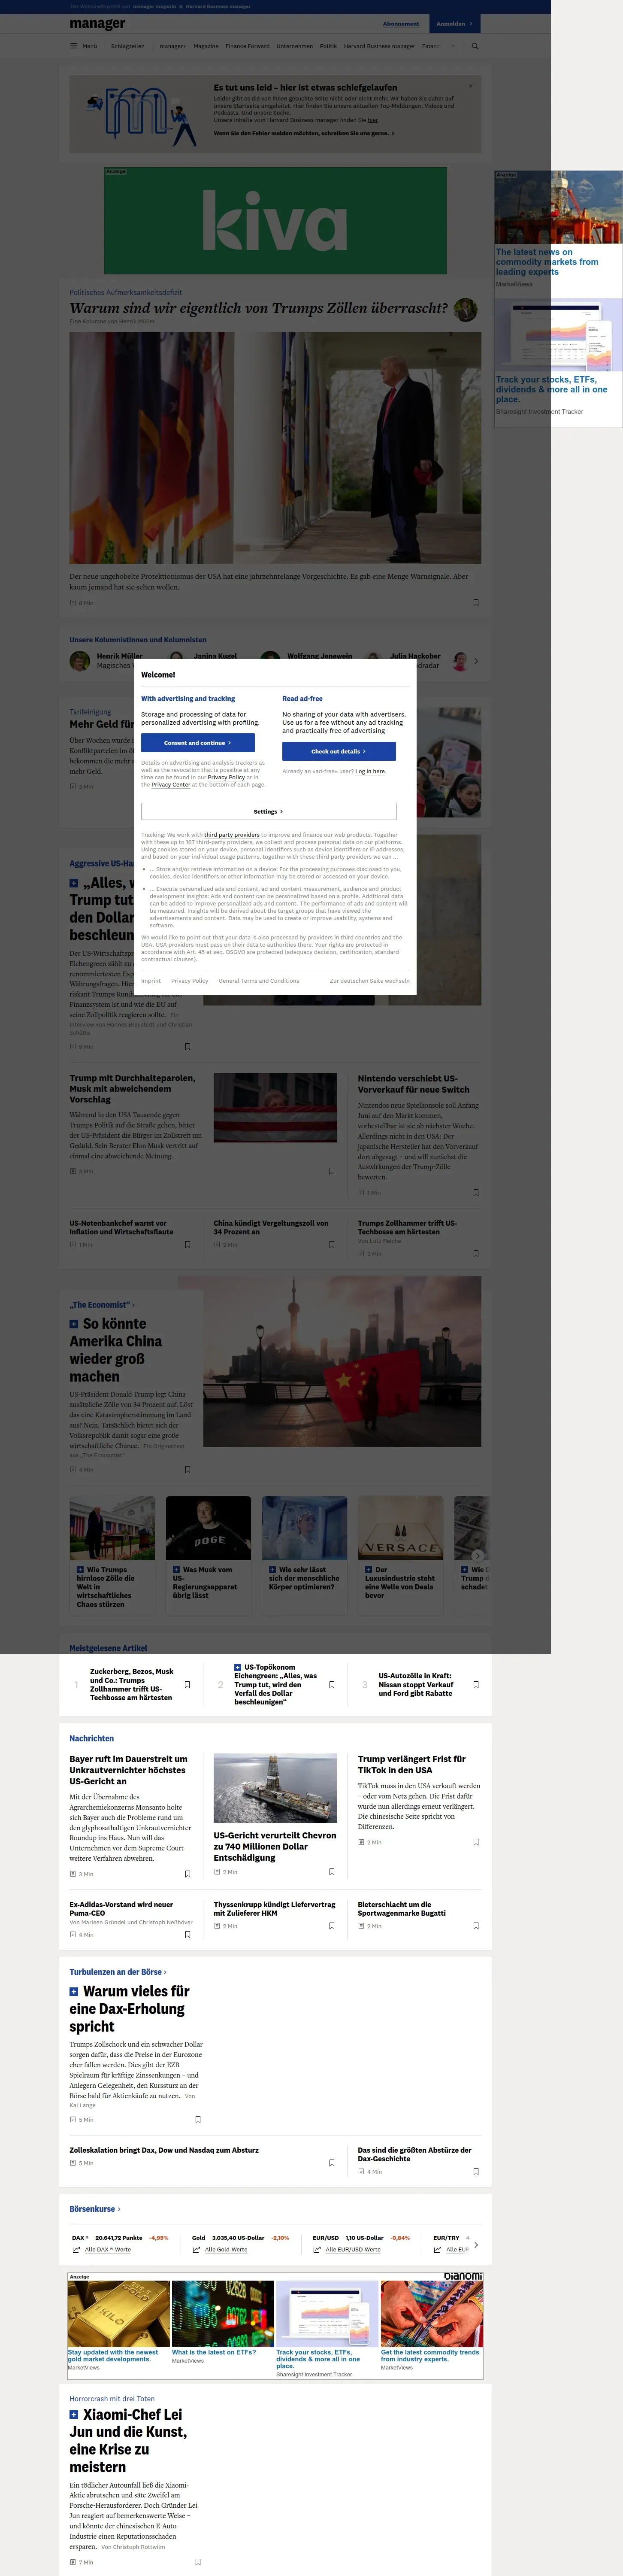This screenshot has height=2576, width=623.
Task: Bookmark 'China kündigt Vergeltungszoll' article
Action: (x=332, y=1244)
